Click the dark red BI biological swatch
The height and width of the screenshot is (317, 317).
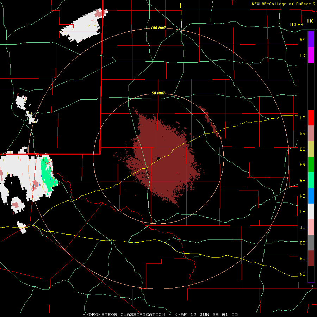[311, 259]
